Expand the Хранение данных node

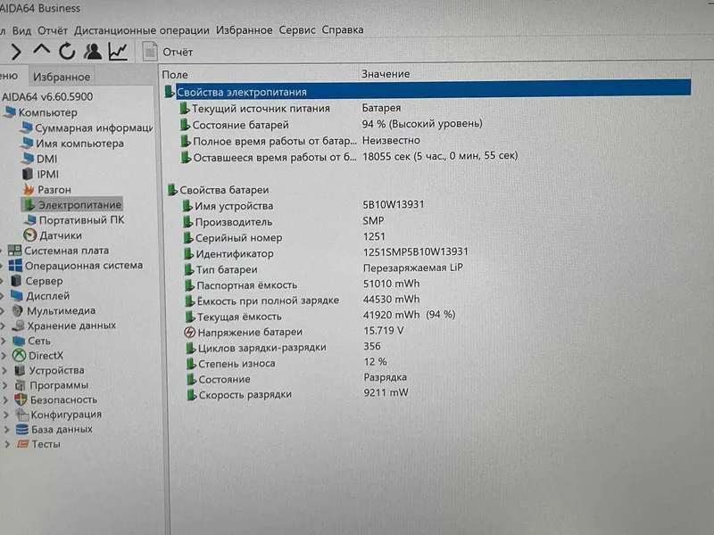click(x=3, y=325)
